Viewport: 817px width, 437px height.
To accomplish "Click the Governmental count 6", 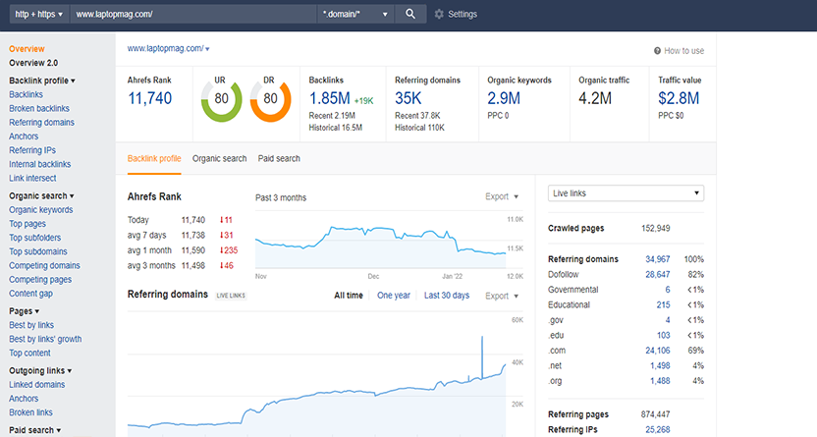I will [668, 290].
